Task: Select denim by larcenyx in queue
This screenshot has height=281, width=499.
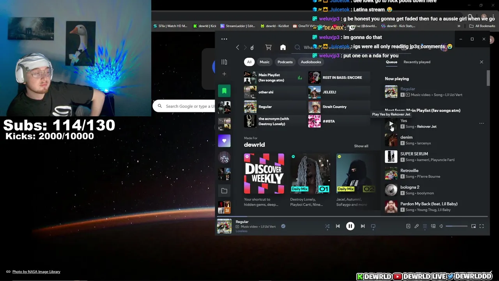Action: click(x=435, y=140)
